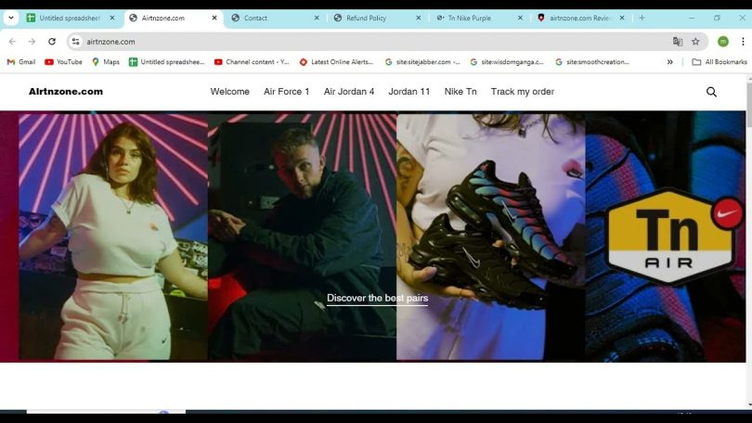Open the tab search dropdown arrow
The image size is (752, 423).
point(11,18)
